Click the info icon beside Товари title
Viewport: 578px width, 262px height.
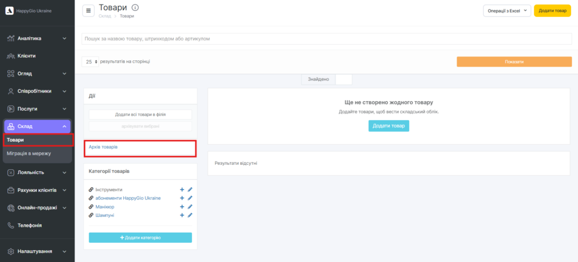pos(134,7)
